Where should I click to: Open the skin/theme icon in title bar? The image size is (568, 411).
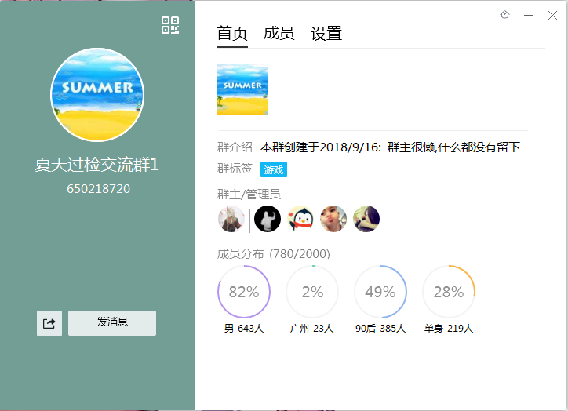pos(504,15)
